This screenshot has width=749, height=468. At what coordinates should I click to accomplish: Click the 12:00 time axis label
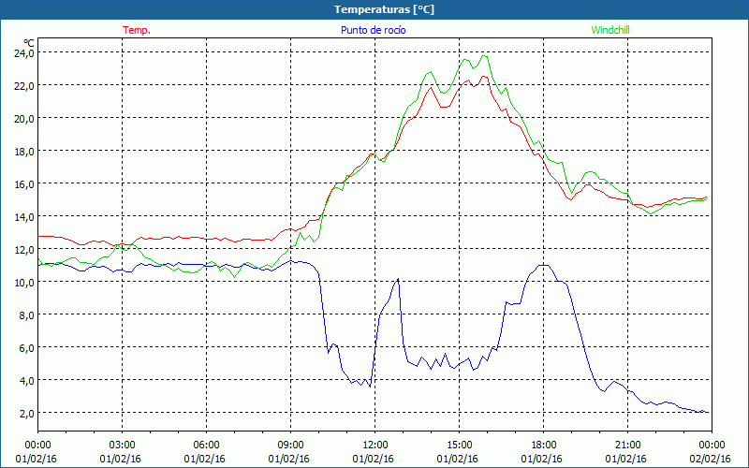point(375,446)
